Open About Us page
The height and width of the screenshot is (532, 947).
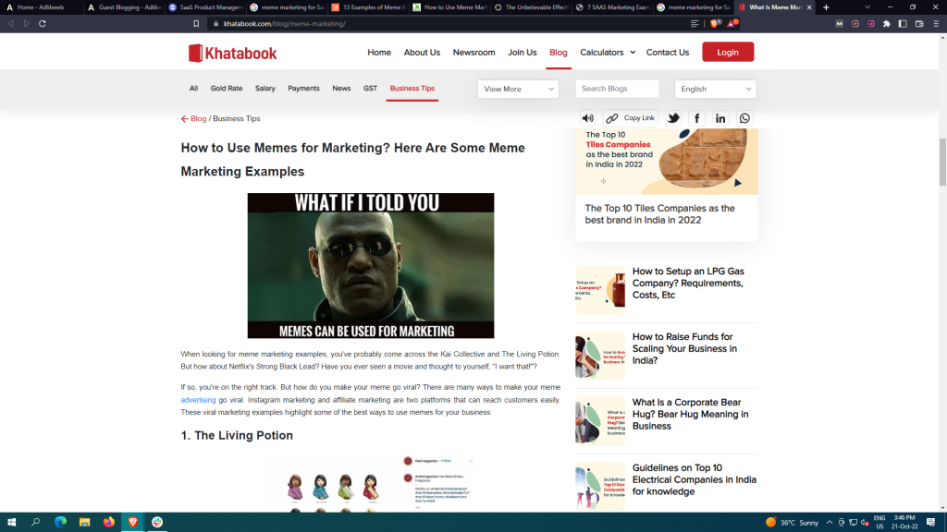(422, 53)
